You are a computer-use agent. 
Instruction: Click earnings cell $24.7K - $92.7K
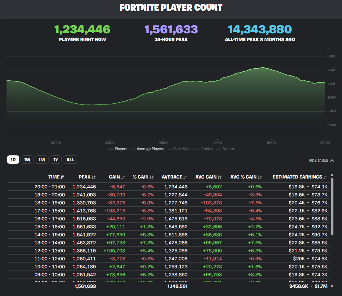point(308,227)
